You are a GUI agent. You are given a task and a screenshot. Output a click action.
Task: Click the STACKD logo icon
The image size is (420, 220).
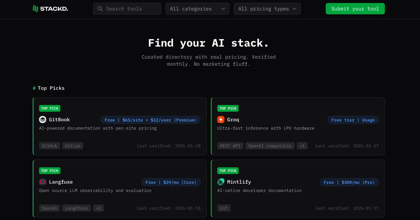[35, 8]
